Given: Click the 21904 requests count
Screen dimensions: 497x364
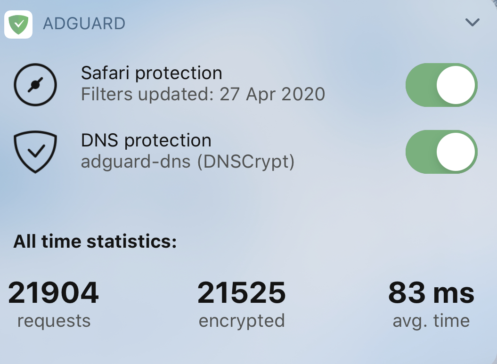Looking at the screenshot, I should [x=54, y=293].
